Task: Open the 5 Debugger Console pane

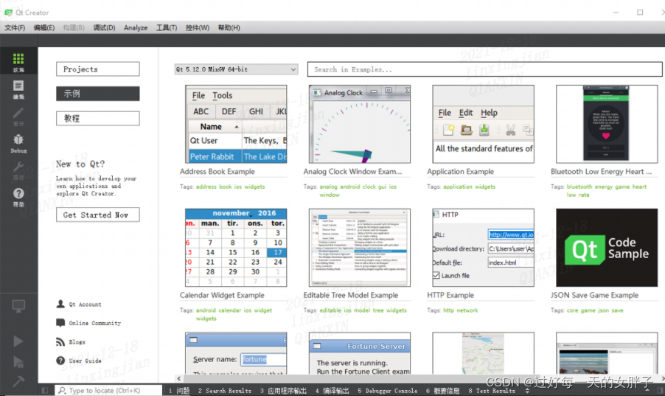Action: 387,391
